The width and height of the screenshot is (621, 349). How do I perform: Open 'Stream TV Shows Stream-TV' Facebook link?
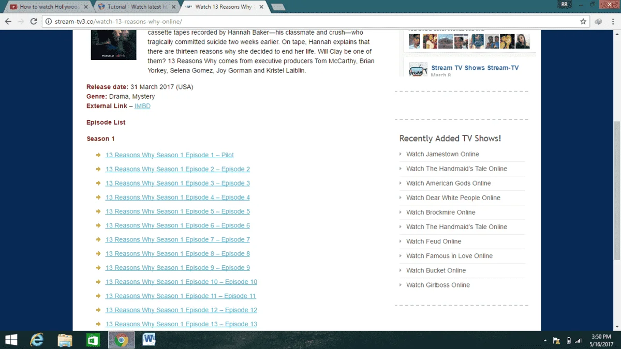(x=475, y=68)
